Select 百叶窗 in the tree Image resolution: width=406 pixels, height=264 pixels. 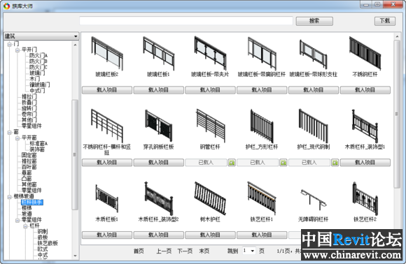coord(29,167)
